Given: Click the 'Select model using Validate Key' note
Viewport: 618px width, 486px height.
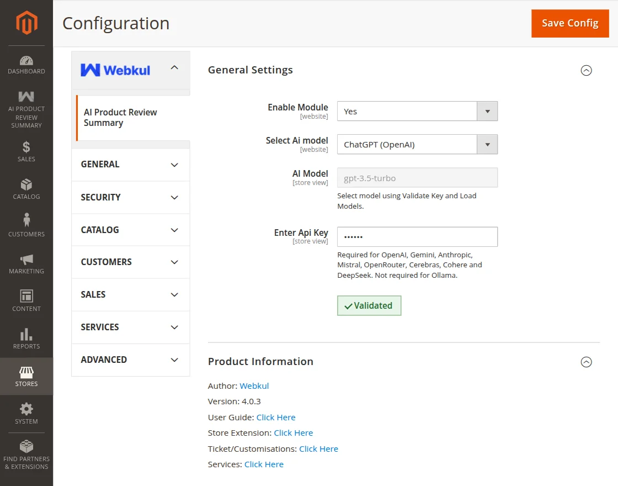Looking at the screenshot, I should coord(407,201).
